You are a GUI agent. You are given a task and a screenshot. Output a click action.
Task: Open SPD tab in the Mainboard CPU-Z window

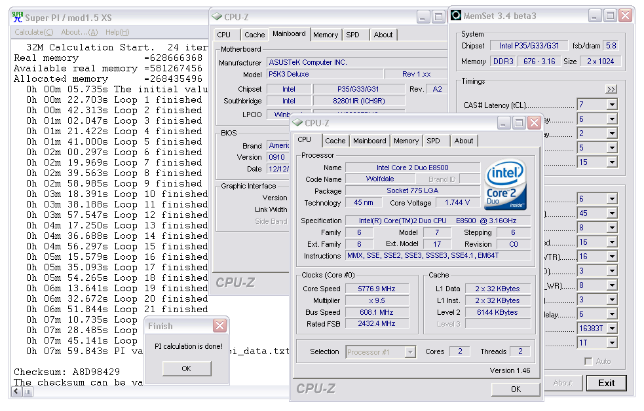coord(352,35)
